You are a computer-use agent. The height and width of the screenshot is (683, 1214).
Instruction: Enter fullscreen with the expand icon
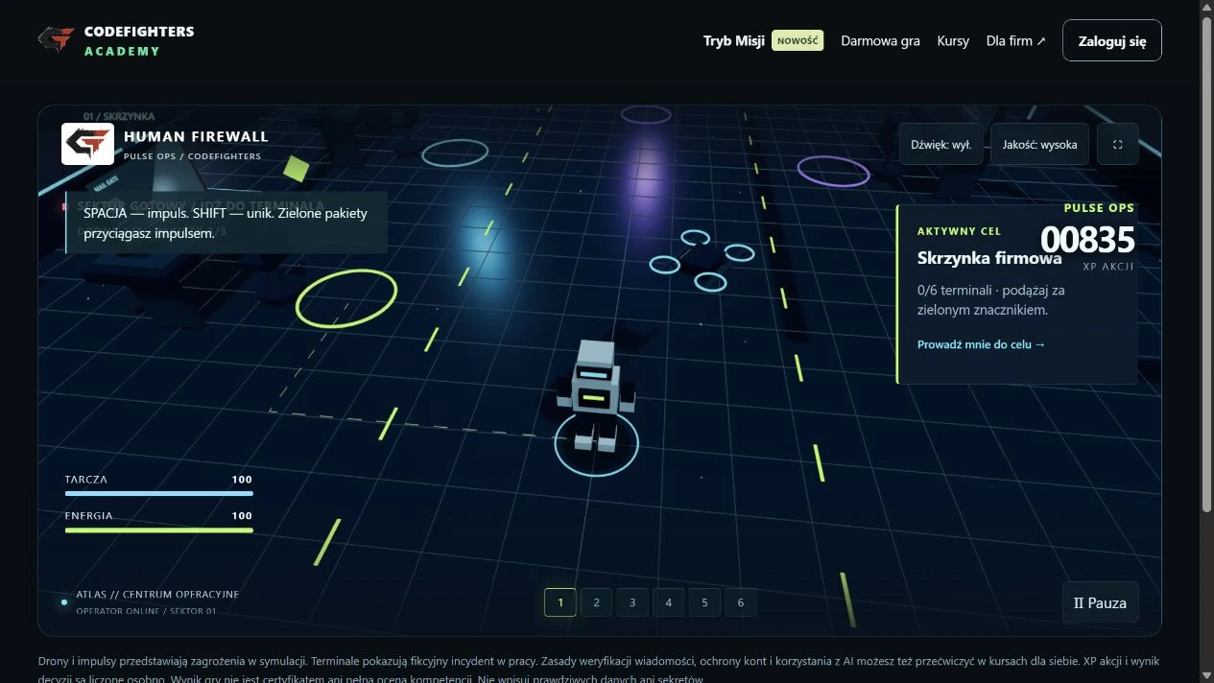[x=1117, y=144]
